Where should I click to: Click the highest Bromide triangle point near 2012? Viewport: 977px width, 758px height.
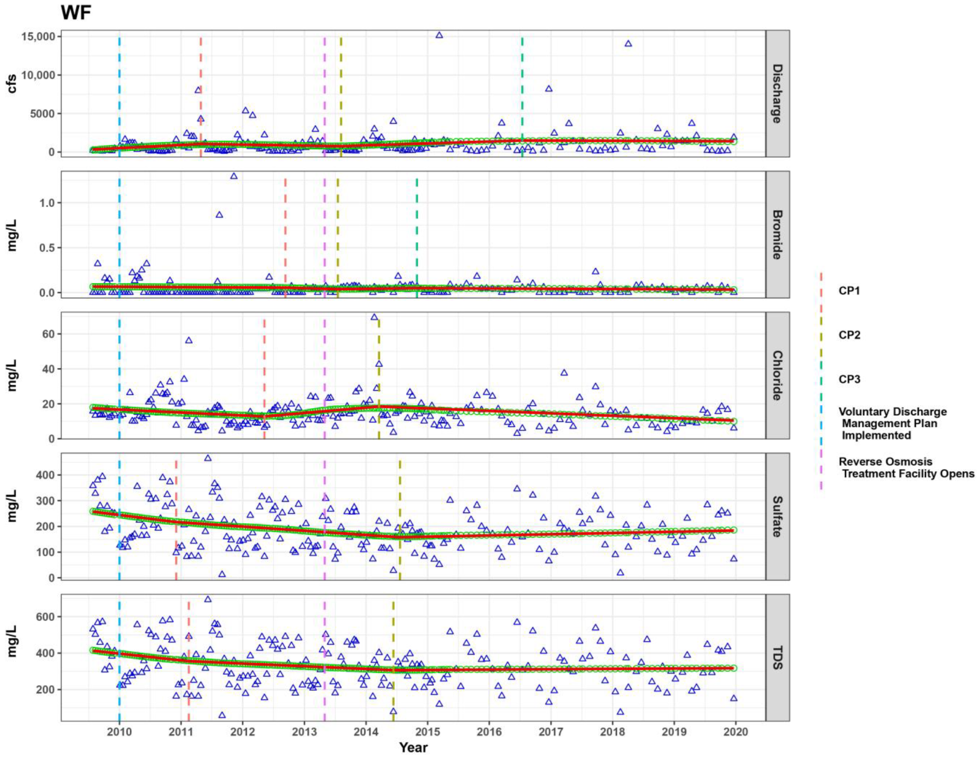233,177
